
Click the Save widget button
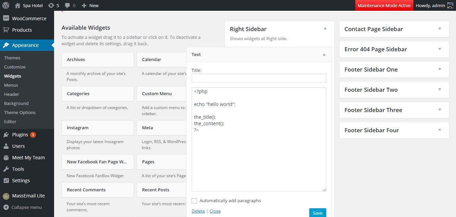pyautogui.click(x=317, y=213)
